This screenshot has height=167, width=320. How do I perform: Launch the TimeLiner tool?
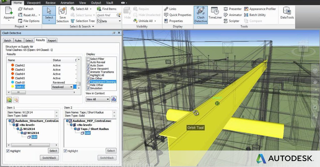215,15
